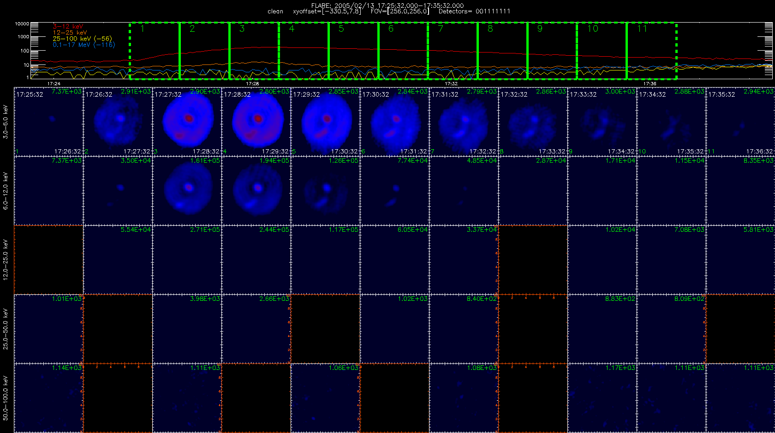This screenshot has width=775, height=433.
Task: Select interval 5 label in the light curve
Action: pos(341,29)
